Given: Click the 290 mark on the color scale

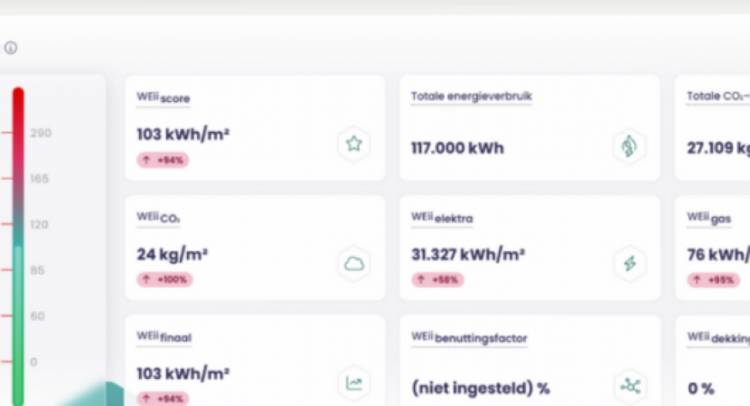Looking at the screenshot, I should pos(40,133).
